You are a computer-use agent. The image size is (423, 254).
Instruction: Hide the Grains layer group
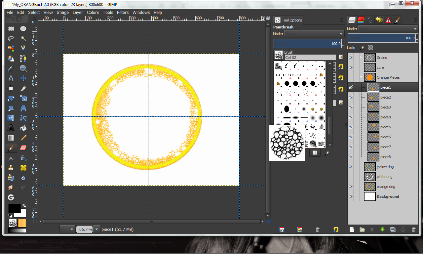pyautogui.click(x=351, y=58)
